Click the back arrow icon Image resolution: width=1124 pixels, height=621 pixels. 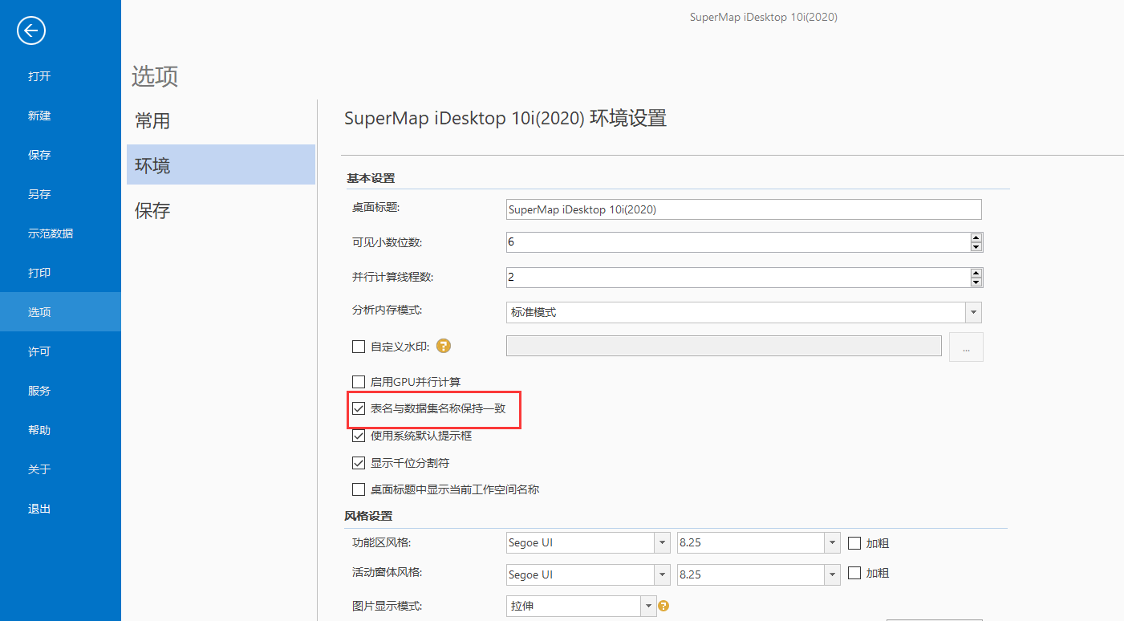pos(31,31)
